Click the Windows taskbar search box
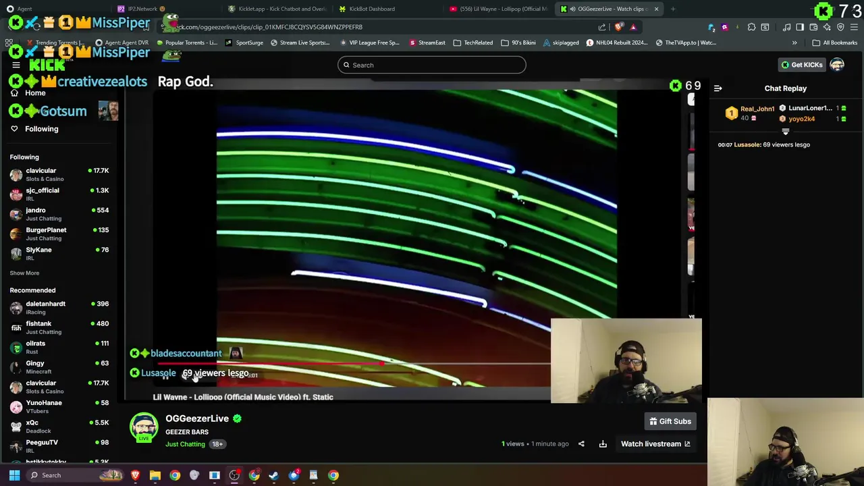 pos(74,475)
